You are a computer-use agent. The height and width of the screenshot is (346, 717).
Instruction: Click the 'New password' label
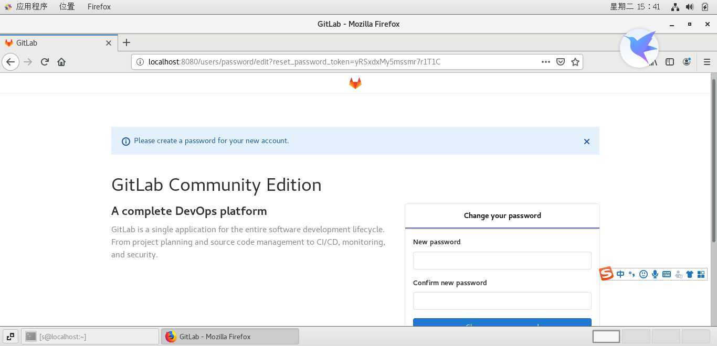[x=437, y=242]
